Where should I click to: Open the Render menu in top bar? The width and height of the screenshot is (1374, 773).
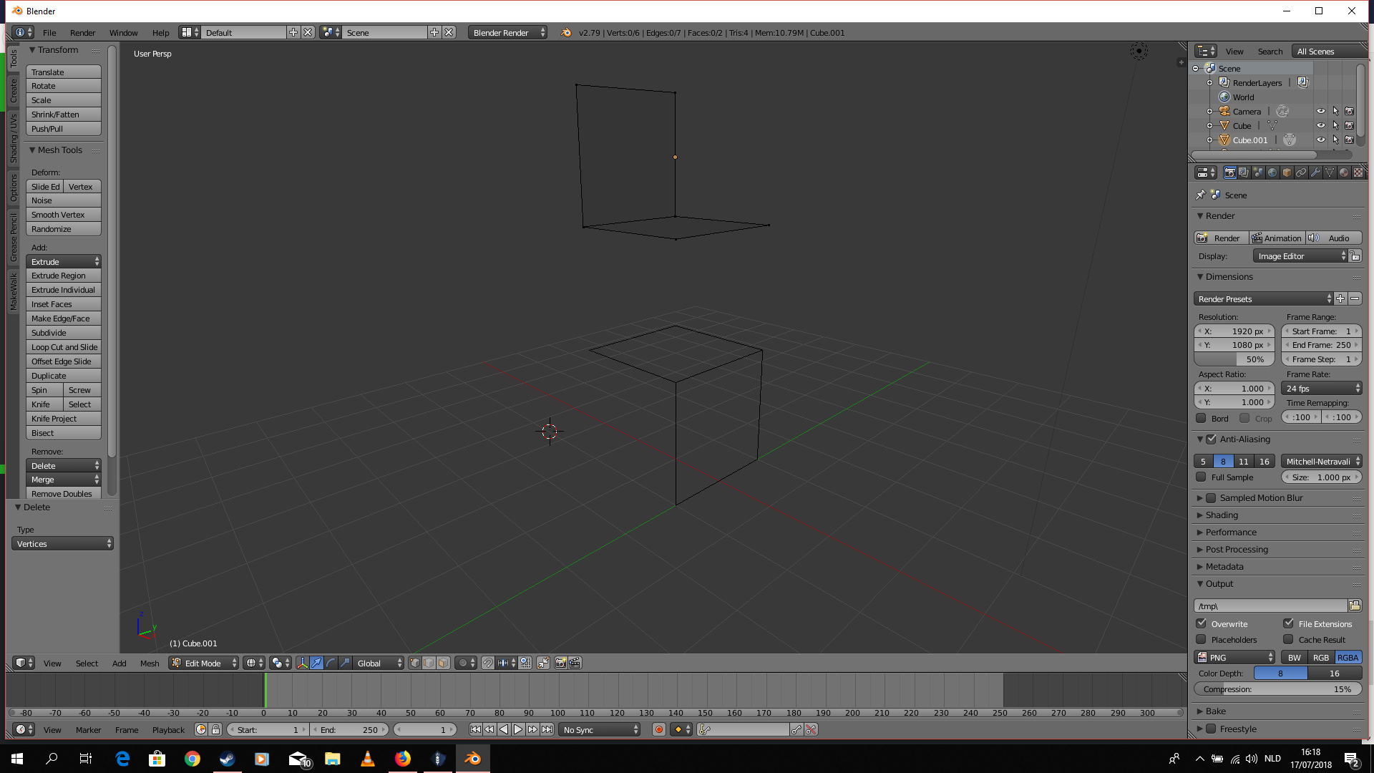coord(82,32)
